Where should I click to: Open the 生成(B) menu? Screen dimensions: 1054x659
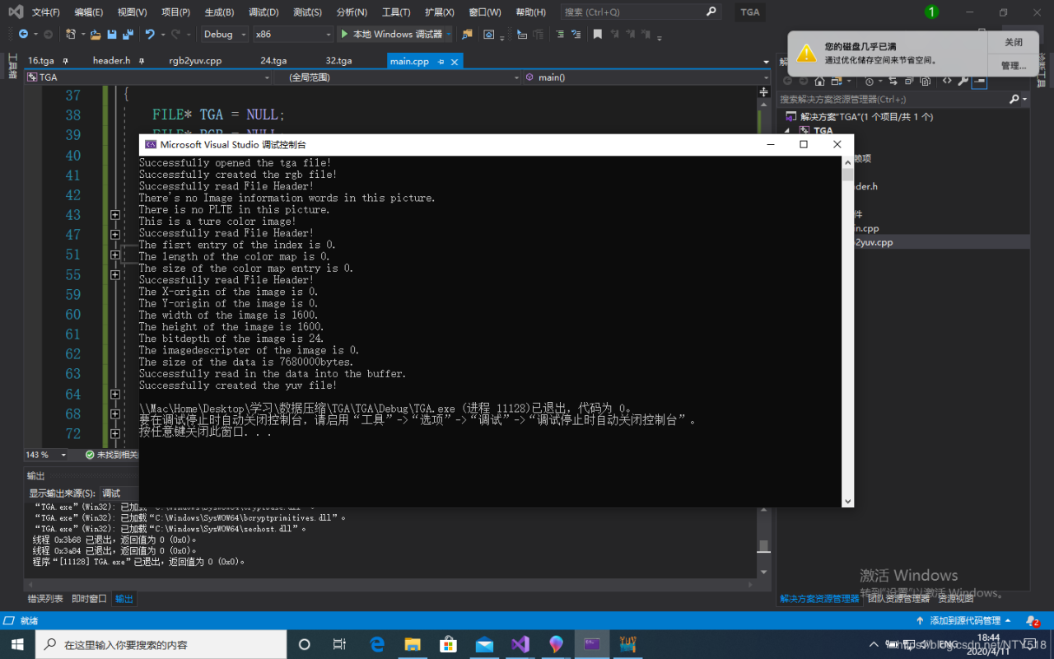coord(219,12)
